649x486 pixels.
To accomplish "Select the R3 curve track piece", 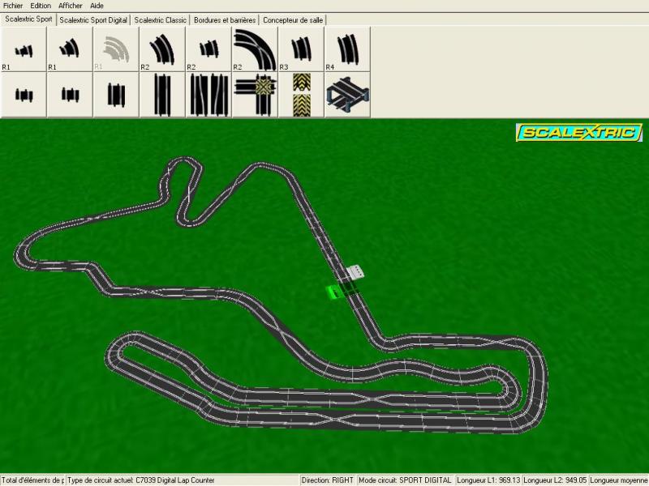I will [x=301, y=49].
